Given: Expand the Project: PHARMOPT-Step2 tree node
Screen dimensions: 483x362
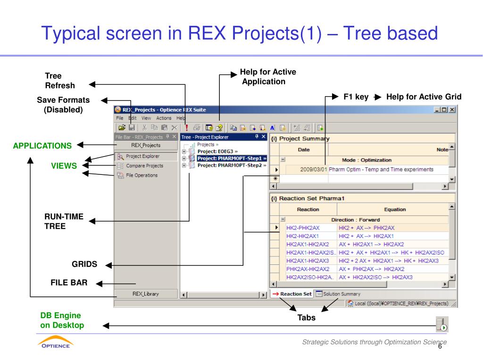Looking at the screenshot, I should [x=184, y=165].
